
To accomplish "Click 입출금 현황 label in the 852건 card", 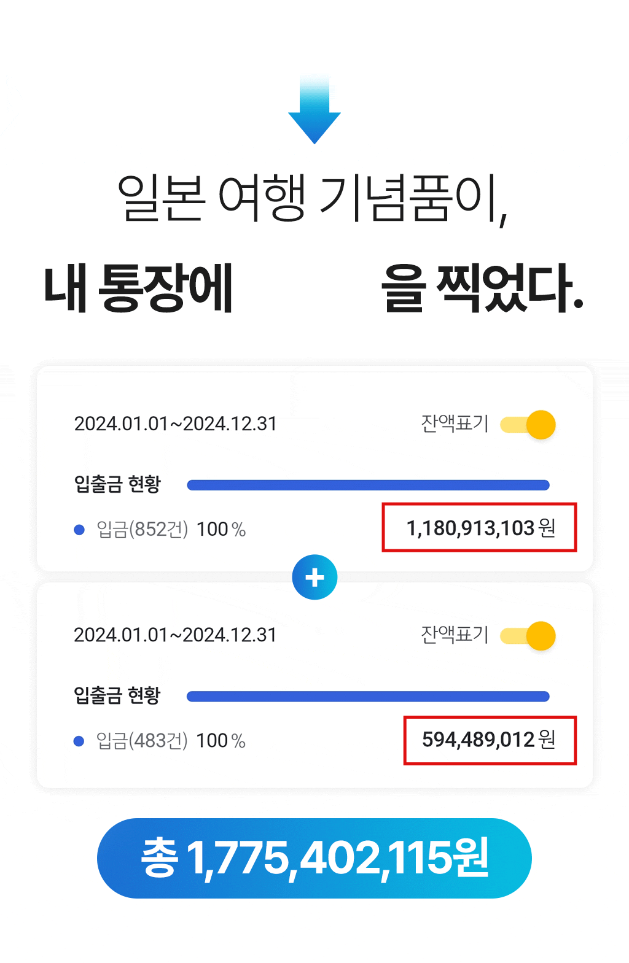I will (x=117, y=484).
